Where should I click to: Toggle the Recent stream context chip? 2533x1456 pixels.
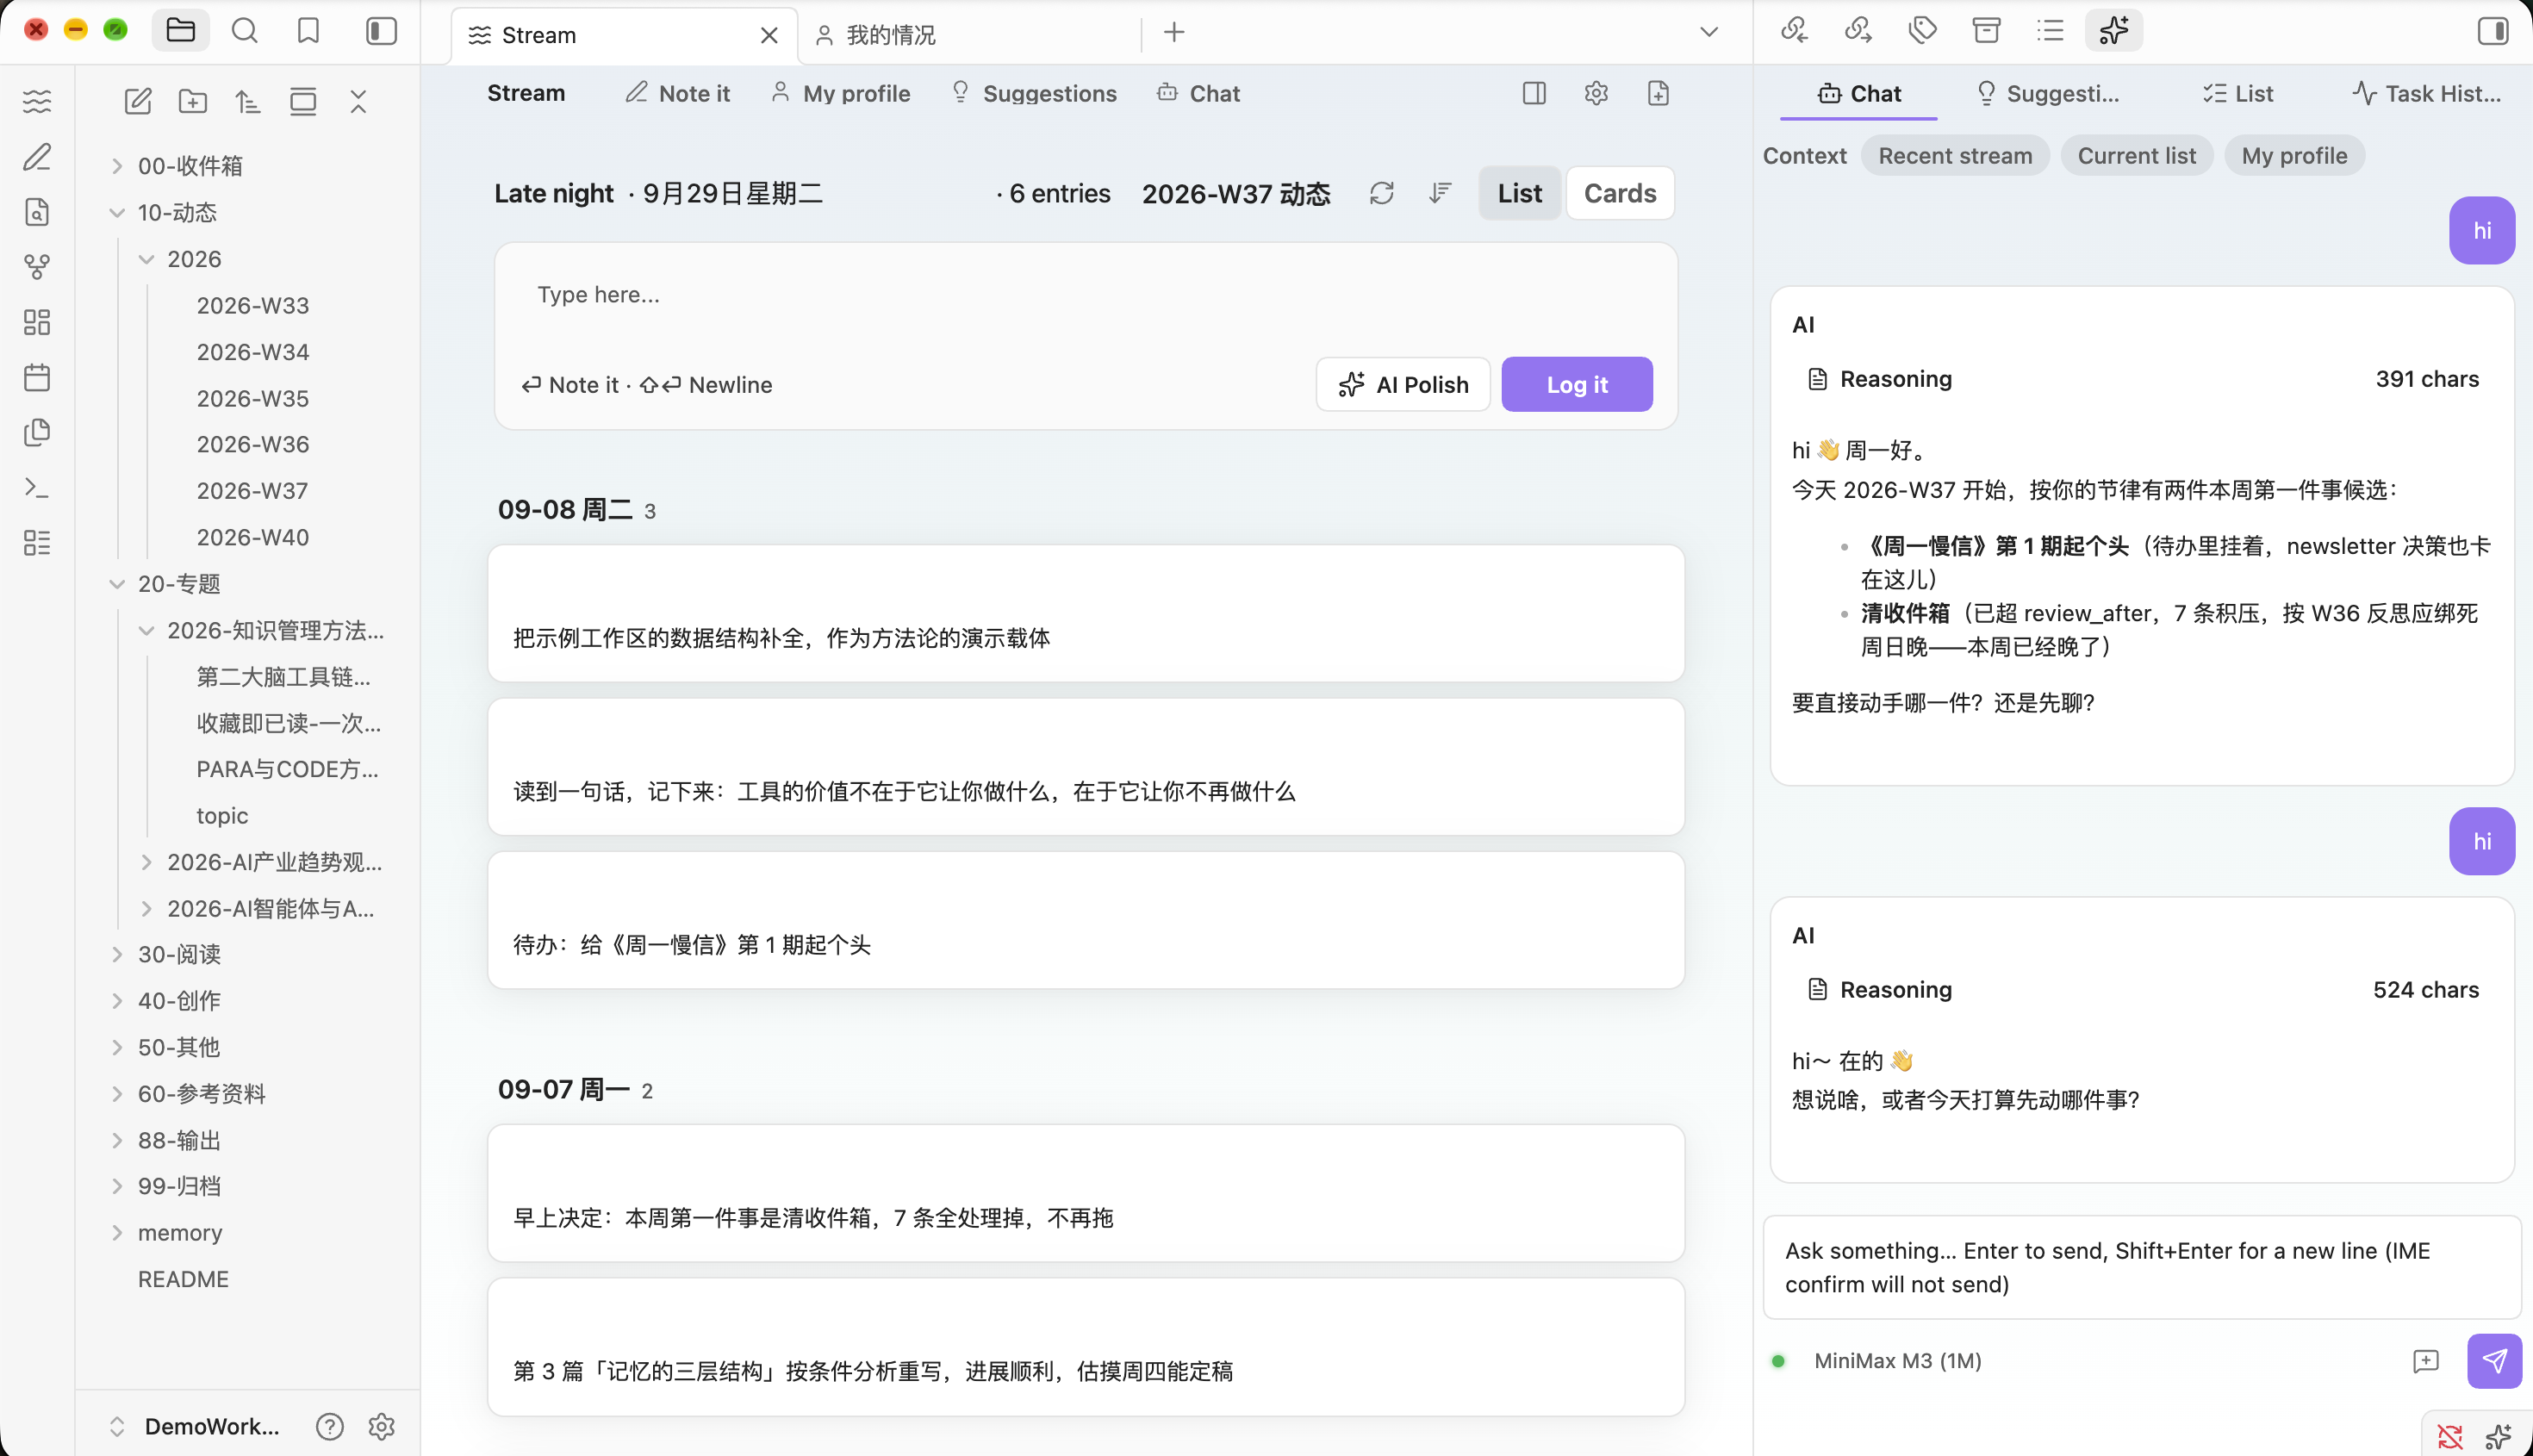coord(1955,156)
